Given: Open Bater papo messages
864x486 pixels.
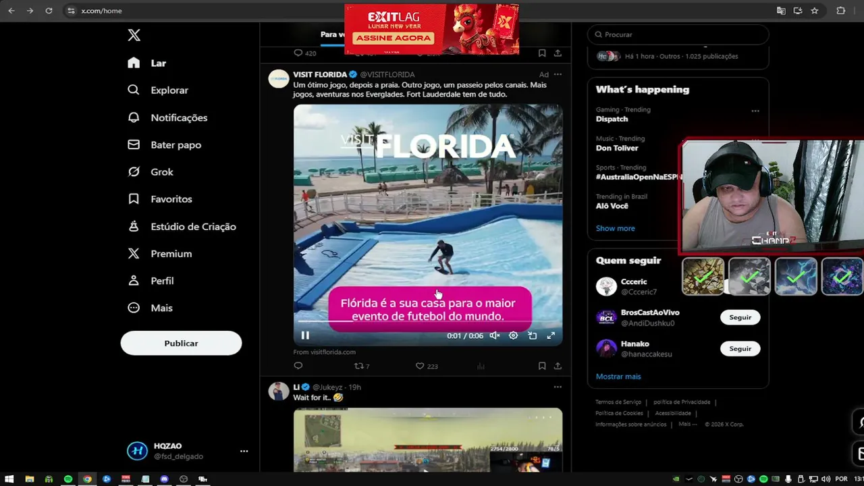Looking at the screenshot, I should pos(165,144).
